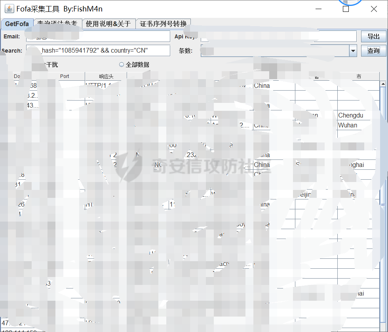Minimize the Fofa采集工具 window
This screenshot has height=332, width=388.
pos(318,9)
